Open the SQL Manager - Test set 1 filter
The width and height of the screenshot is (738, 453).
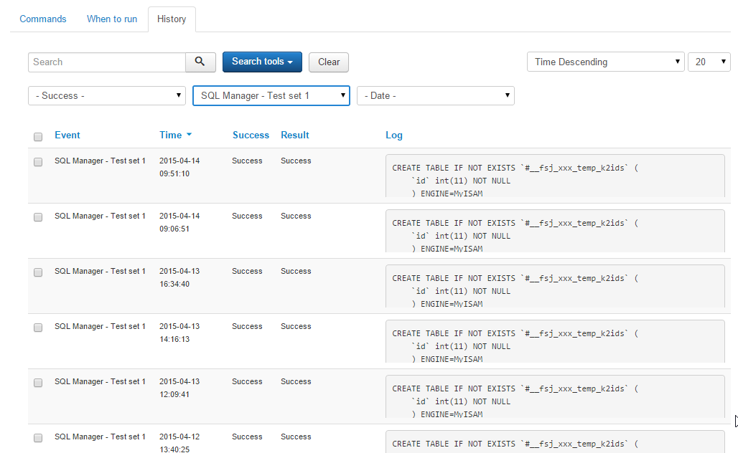point(271,96)
